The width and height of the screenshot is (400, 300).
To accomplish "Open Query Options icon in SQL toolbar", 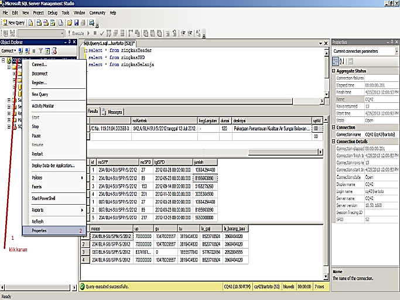I will click(115, 33).
